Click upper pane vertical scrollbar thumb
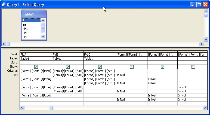Screen dimensions: 210x115 (x=206, y=16)
